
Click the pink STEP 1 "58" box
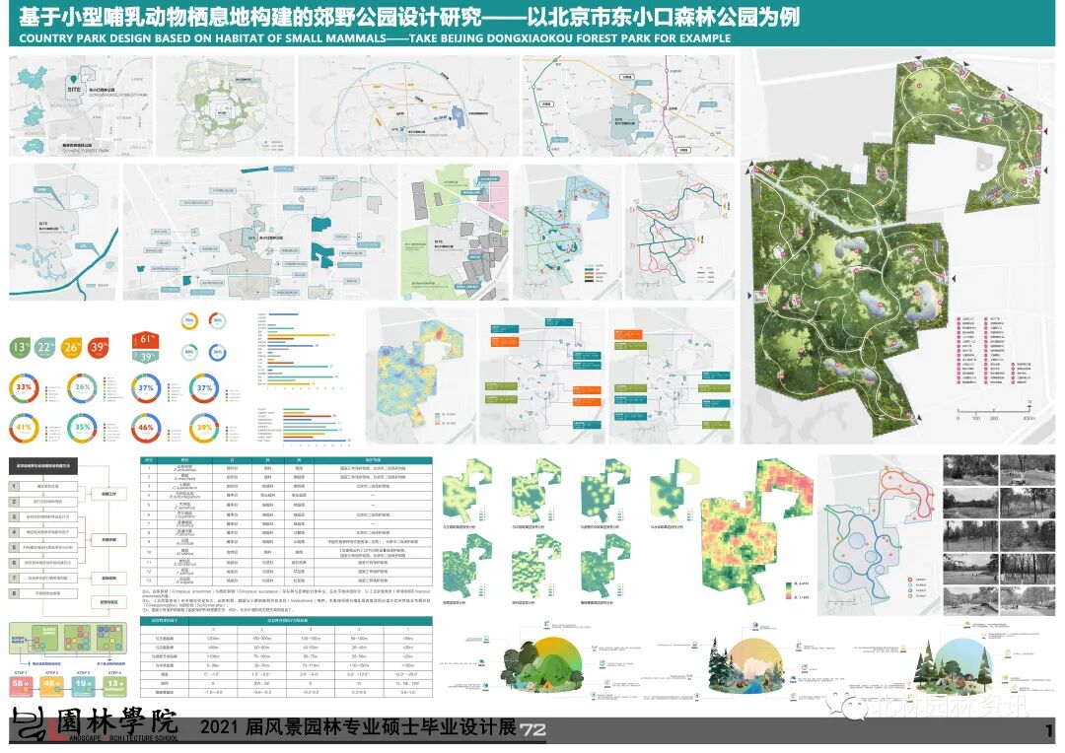point(21,686)
